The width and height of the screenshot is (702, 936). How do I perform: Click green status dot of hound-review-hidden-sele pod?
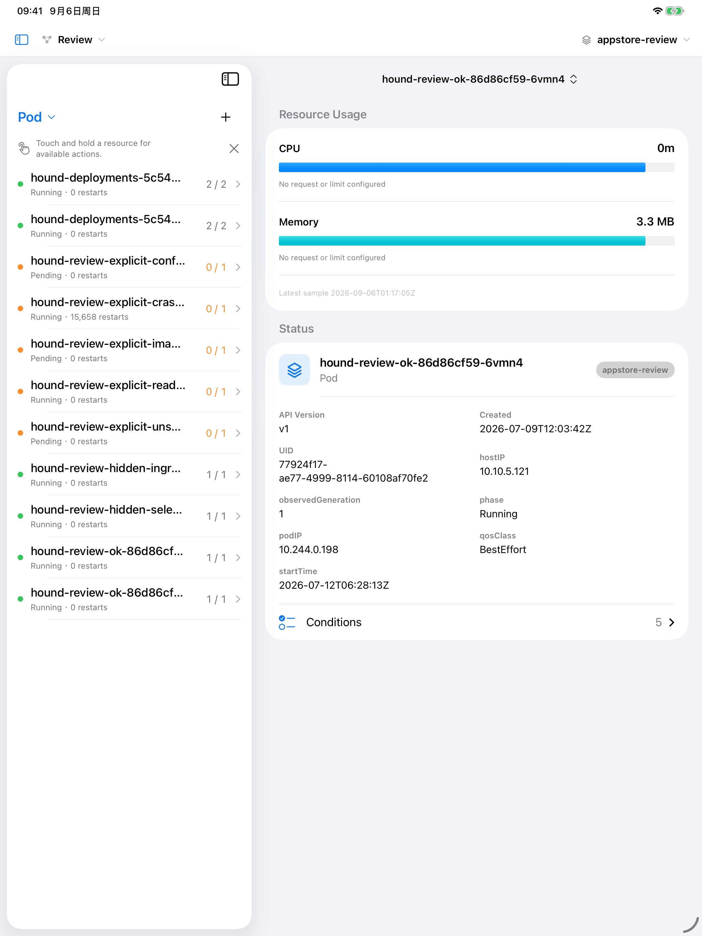pyautogui.click(x=20, y=516)
